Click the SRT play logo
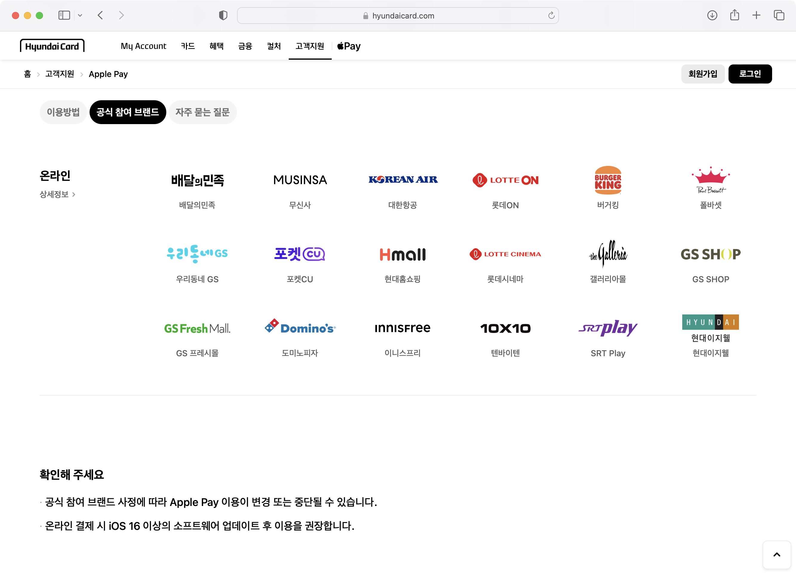The height and width of the screenshot is (574, 796). pos(608,328)
